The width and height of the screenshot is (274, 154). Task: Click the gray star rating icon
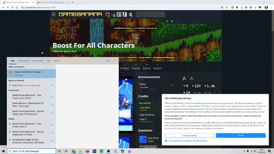[184, 79]
